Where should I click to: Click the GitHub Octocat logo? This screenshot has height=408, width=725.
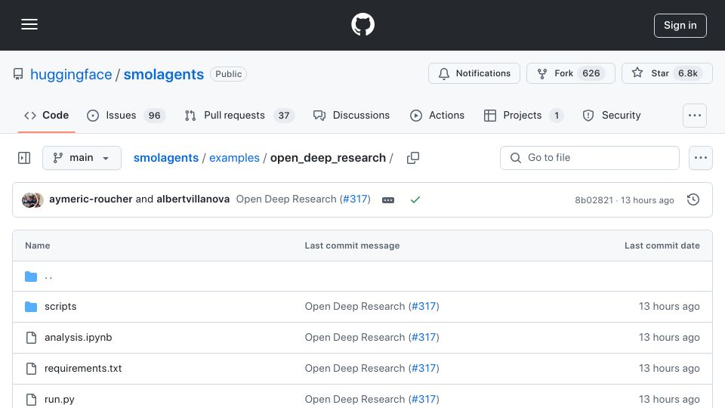tap(362, 24)
